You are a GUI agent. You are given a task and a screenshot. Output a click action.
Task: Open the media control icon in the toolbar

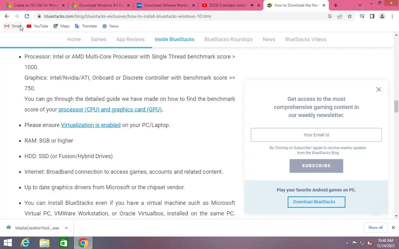pos(362,16)
